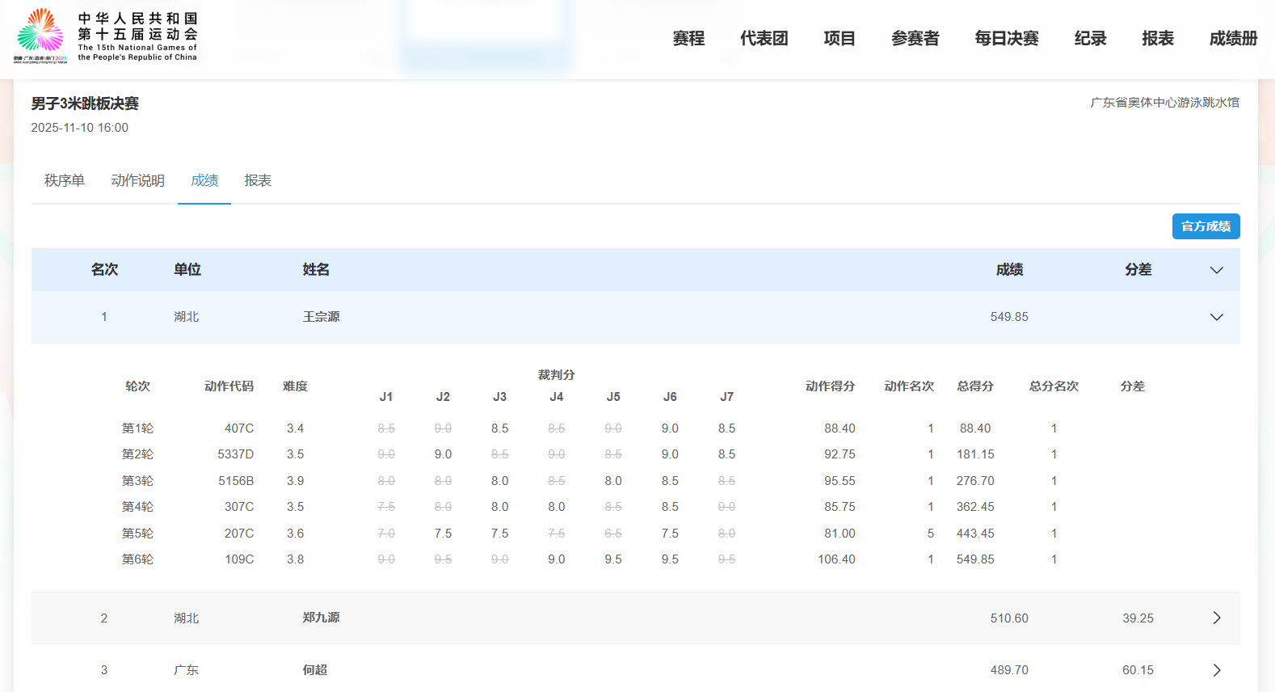1275x692 pixels.
Task: Click the 动作代码 column header
Action: (x=229, y=386)
